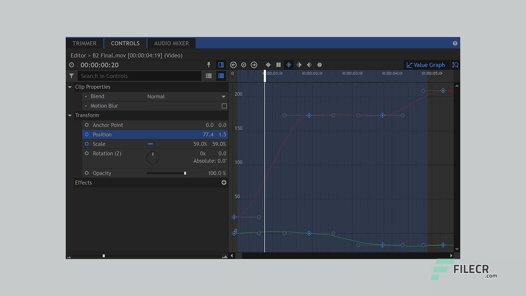The height and width of the screenshot is (296, 526).
Task: Click the Opacity value 100.0 %
Action: [x=217, y=173]
